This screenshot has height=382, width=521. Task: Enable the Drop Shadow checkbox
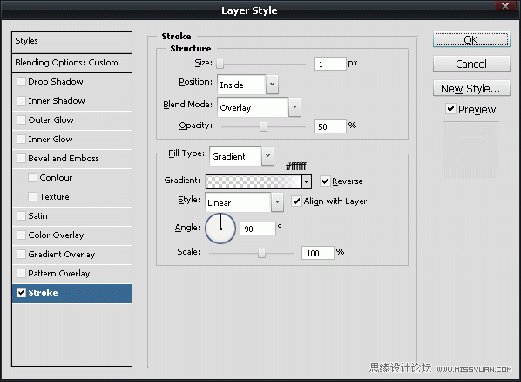[21, 81]
